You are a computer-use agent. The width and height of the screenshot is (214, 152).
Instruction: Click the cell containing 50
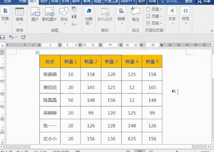click(71, 100)
